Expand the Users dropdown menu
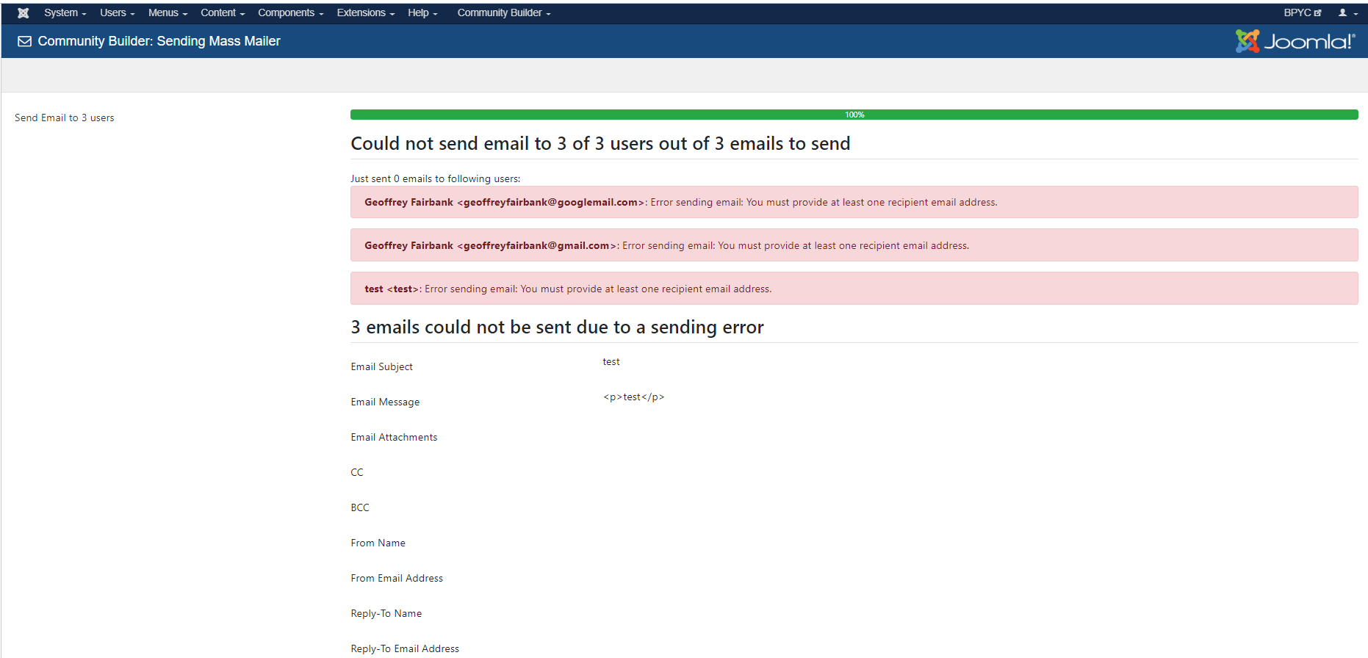This screenshot has width=1368, height=658. [x=118, y=12]
